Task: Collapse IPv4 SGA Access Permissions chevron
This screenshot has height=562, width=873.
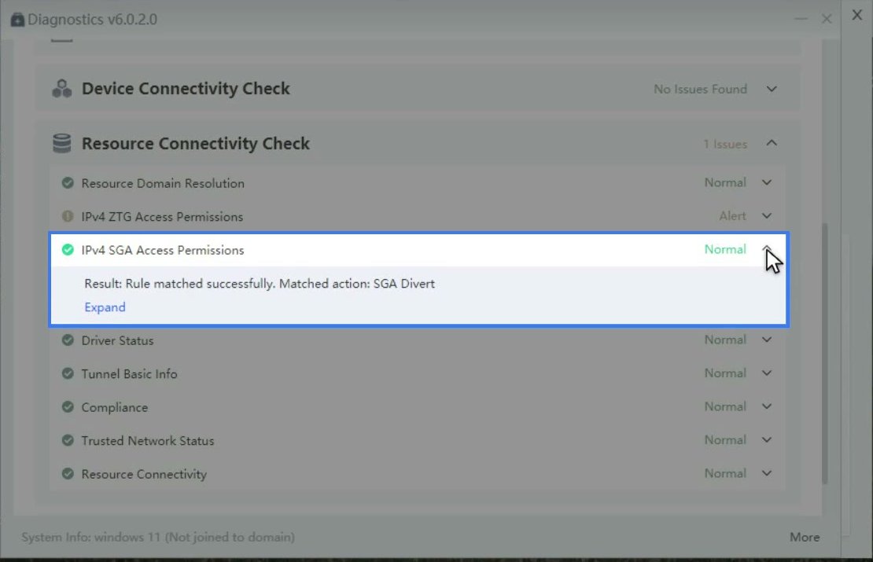Action: pyautogui.click(x=767, y=248)
